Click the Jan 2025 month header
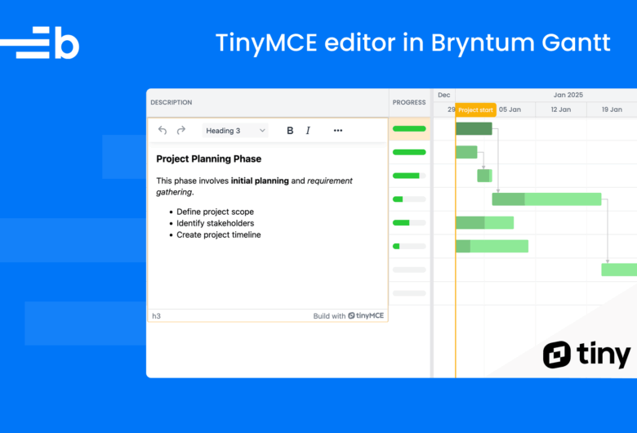 (568, 95)
